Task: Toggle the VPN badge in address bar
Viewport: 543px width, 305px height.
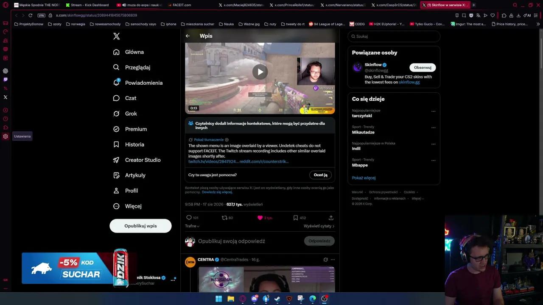Action: pos(41,15)
